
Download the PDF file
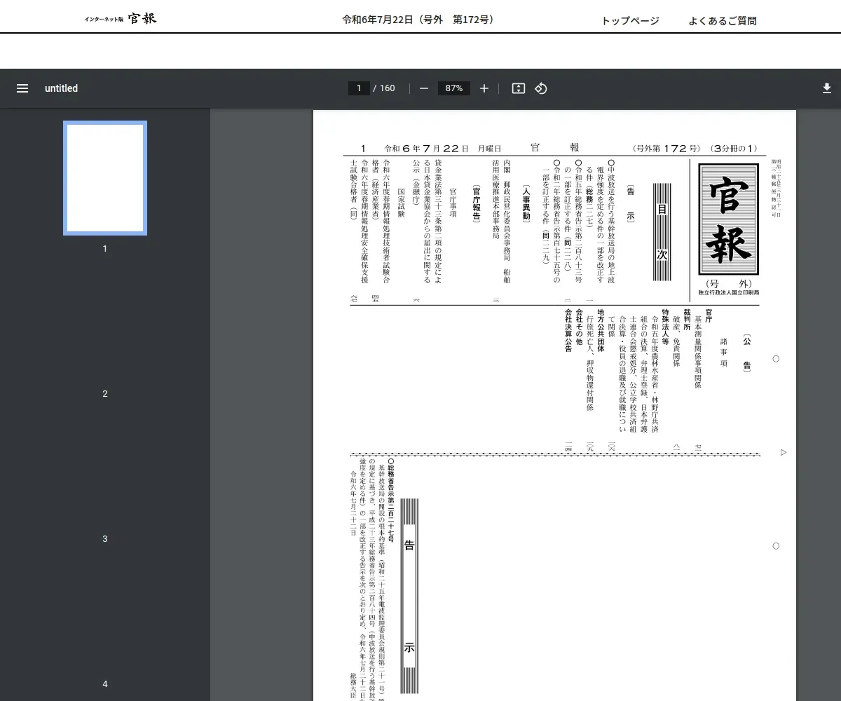click(826, 88)
